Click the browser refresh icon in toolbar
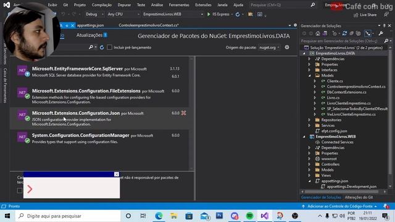395x222 pixels. pyautogui.click(x=238, y=14)
